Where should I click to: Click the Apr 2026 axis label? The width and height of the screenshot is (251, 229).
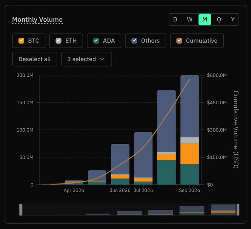[74, 190]
